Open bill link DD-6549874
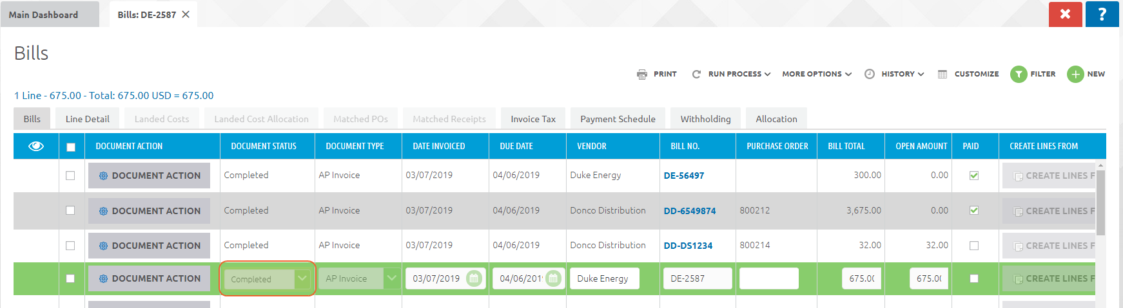 (689, 211)
